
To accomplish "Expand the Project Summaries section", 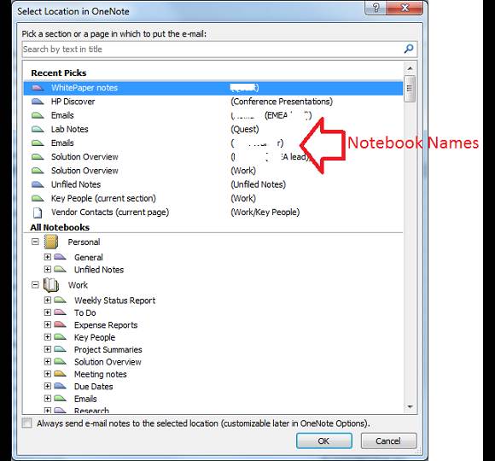I will [47, 349].
